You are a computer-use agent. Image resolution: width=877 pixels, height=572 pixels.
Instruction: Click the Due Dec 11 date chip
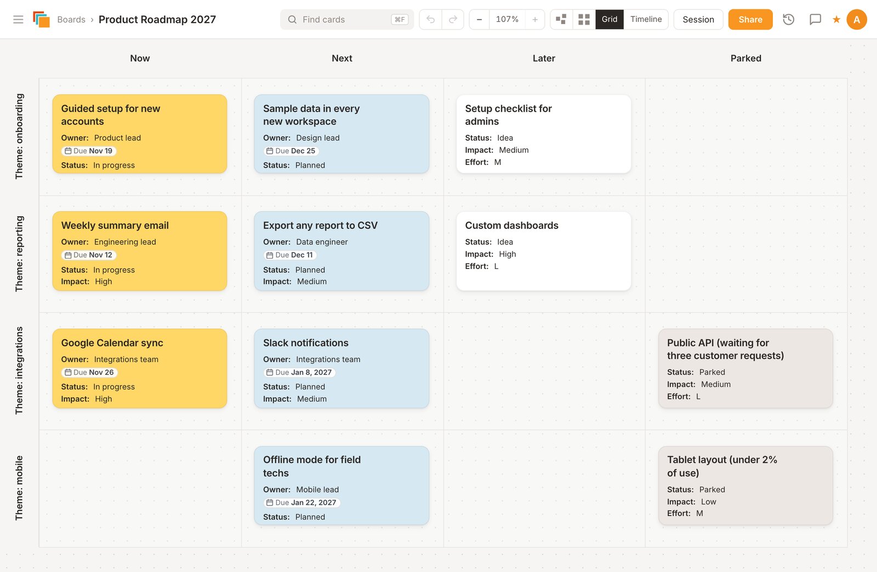point(290,255)
